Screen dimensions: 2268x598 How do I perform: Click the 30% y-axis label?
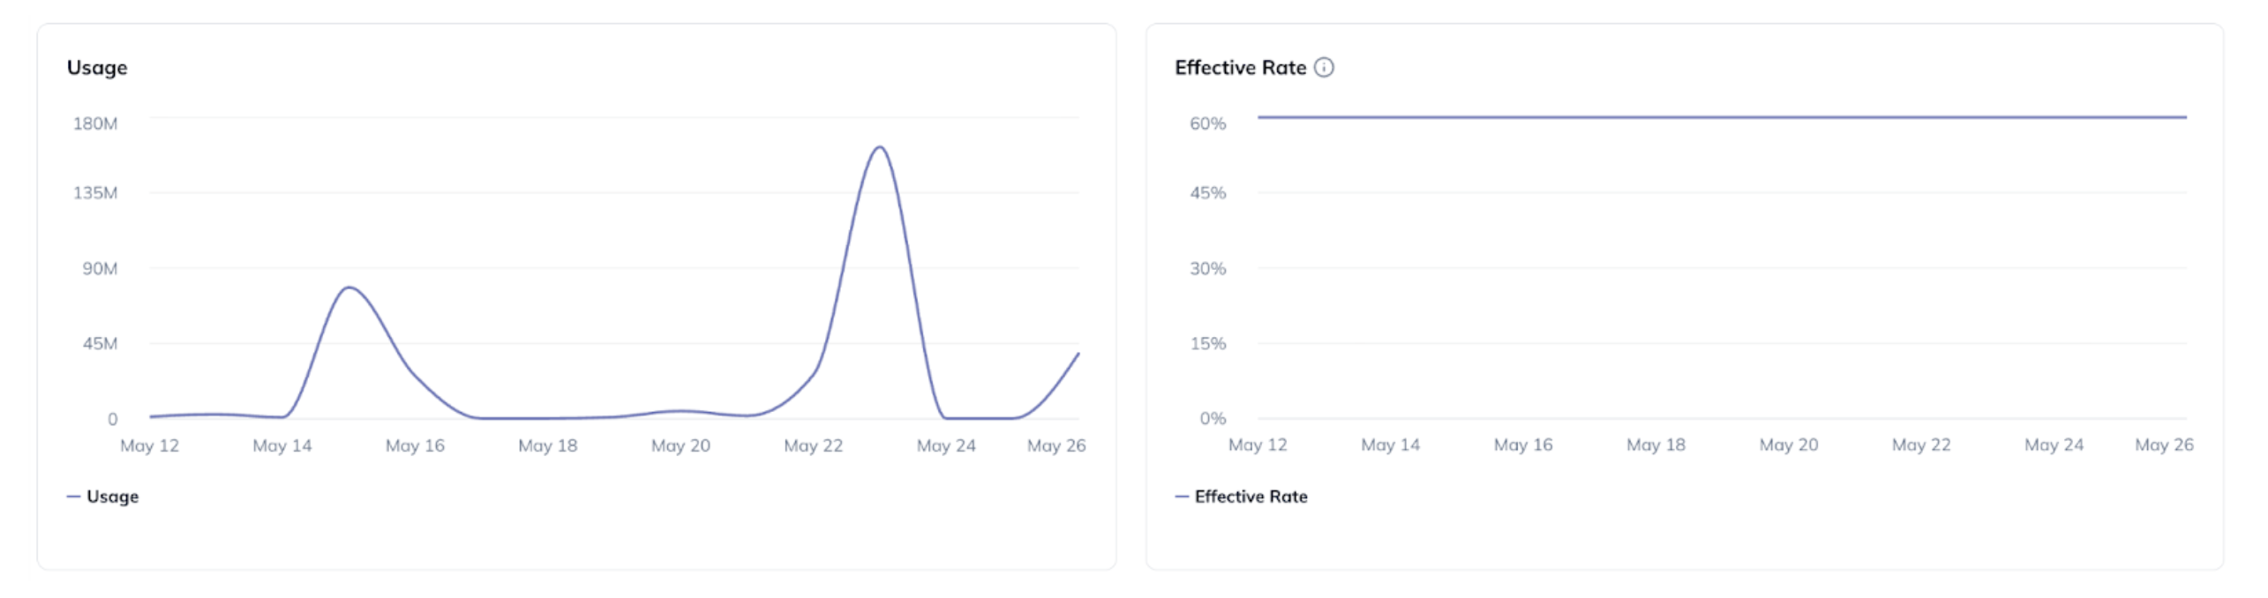pyautogui.click(x=1207, y=269)
